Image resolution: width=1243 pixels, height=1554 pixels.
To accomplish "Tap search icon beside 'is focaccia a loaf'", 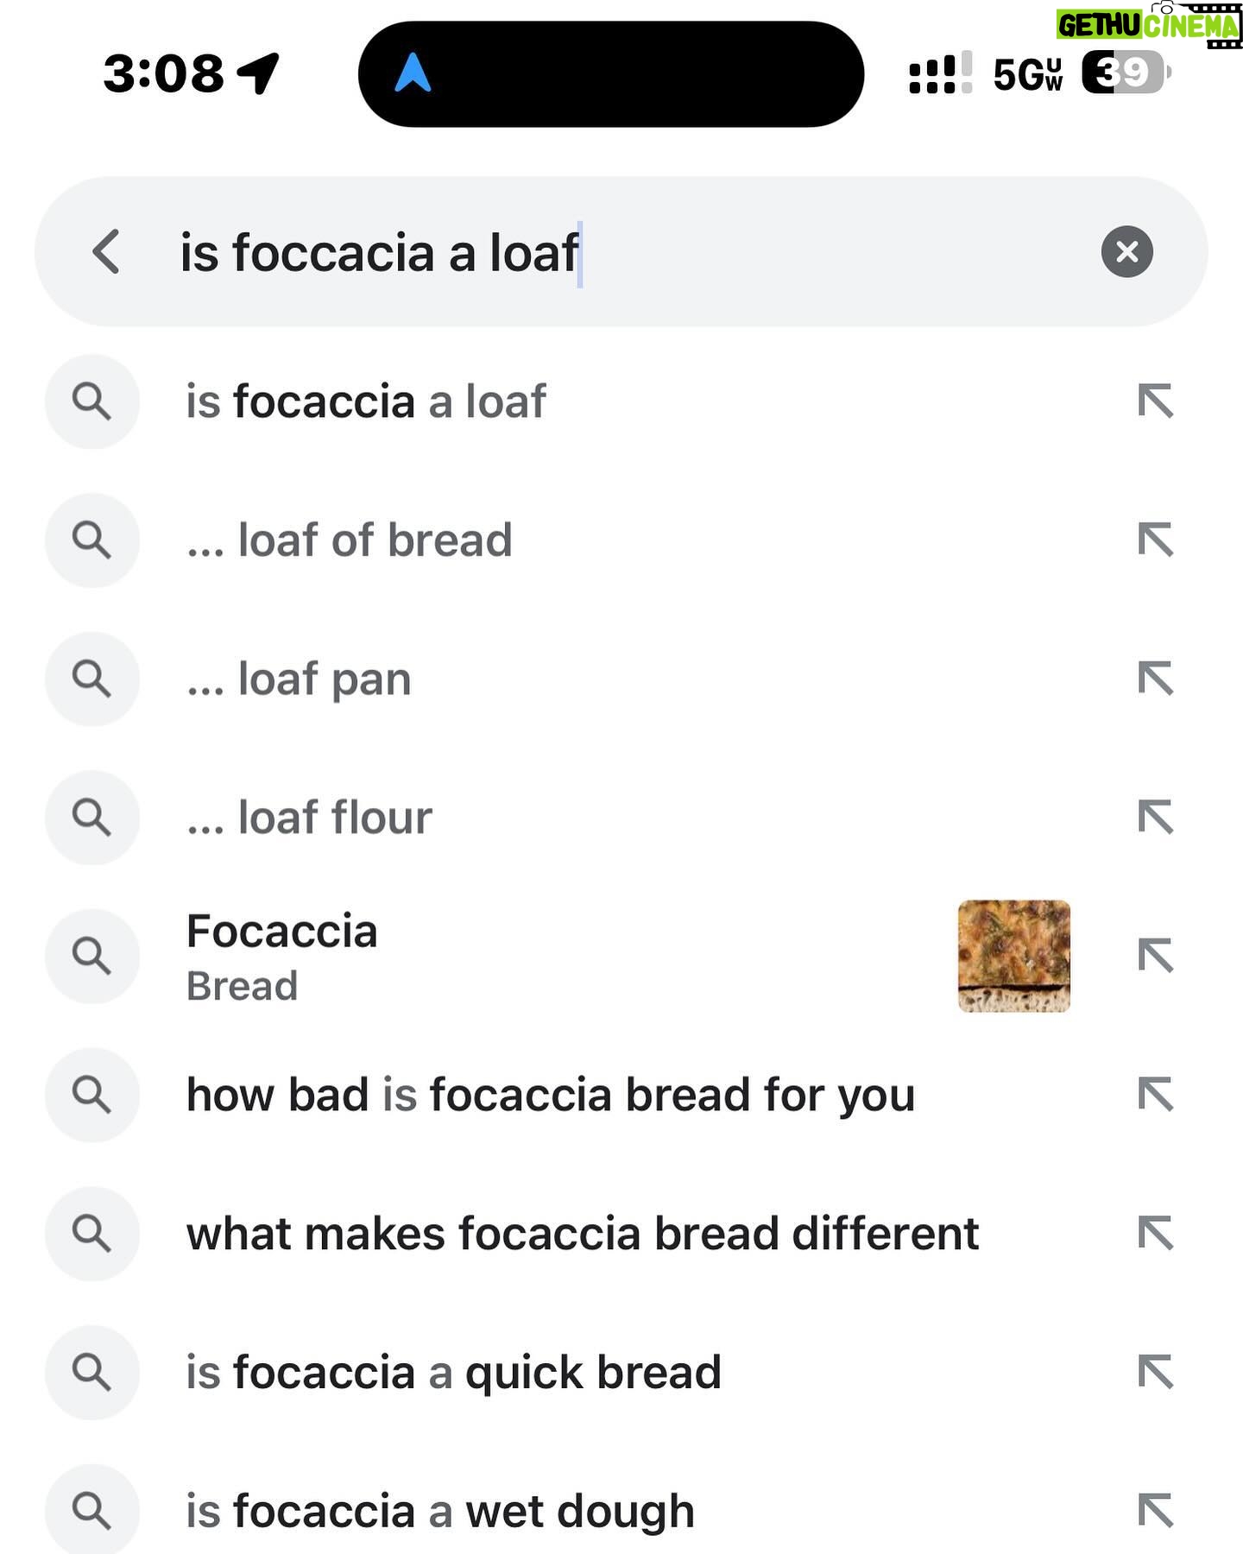I will 91,401.
